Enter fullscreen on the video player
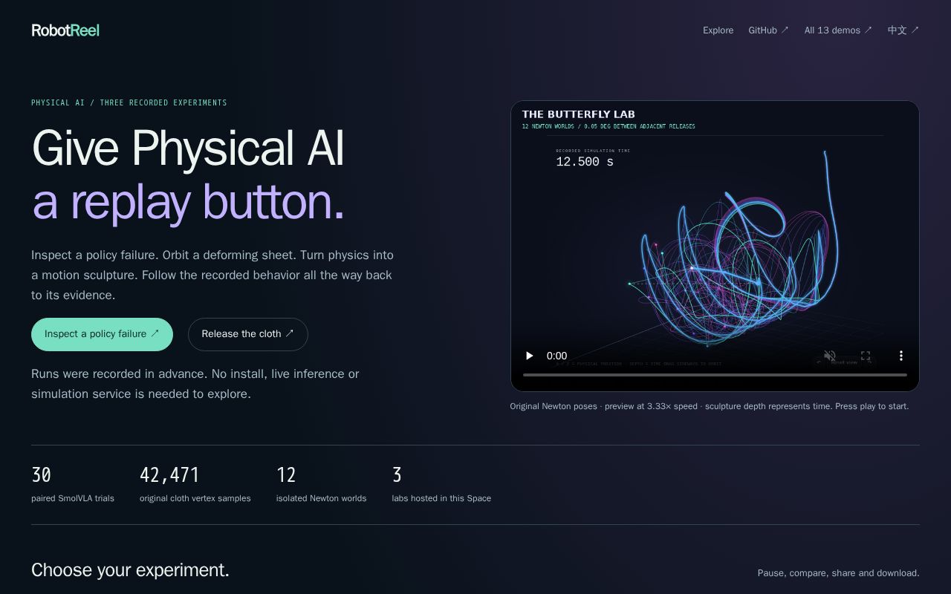Viewport: 951px width, 594px height. point(866,356)
